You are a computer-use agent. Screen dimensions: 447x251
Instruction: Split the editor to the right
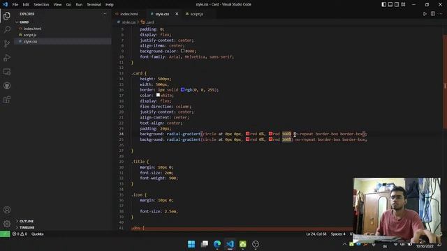pyautogui.click(x=433, y=14)
